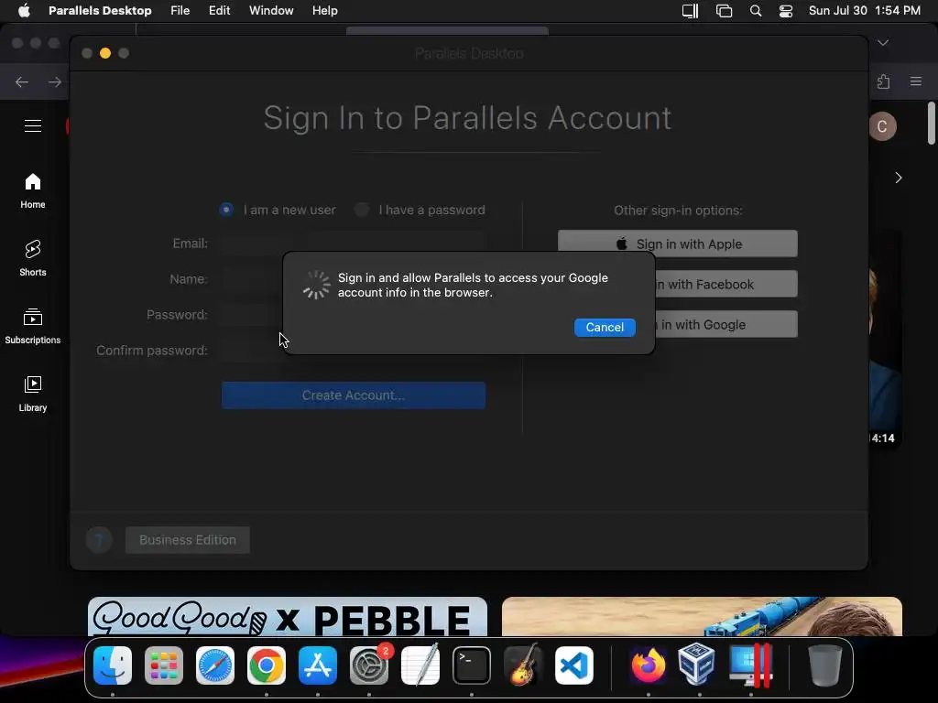Launch Safari from the Dock
938x703 pixels.
[x=215, y=665]
